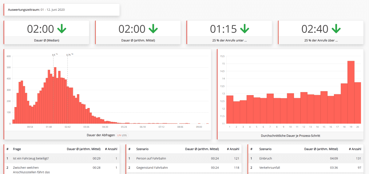Click the green arrow beside the median duration
Viewport: 369px width, 174px height.
tap(61, 29)
